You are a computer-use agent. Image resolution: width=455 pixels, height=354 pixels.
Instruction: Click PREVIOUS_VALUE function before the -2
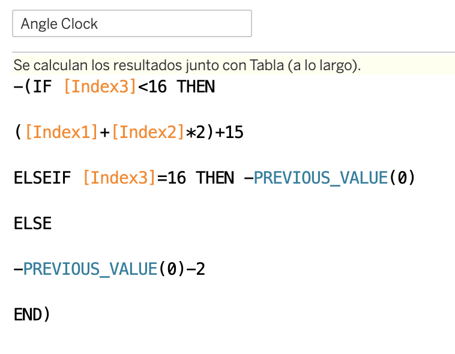tap(90, 269)
